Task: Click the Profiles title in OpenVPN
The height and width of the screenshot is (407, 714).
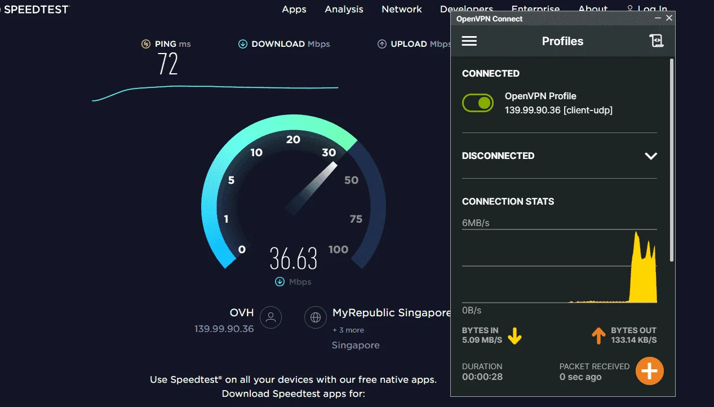Action: [x=562, y=41]
